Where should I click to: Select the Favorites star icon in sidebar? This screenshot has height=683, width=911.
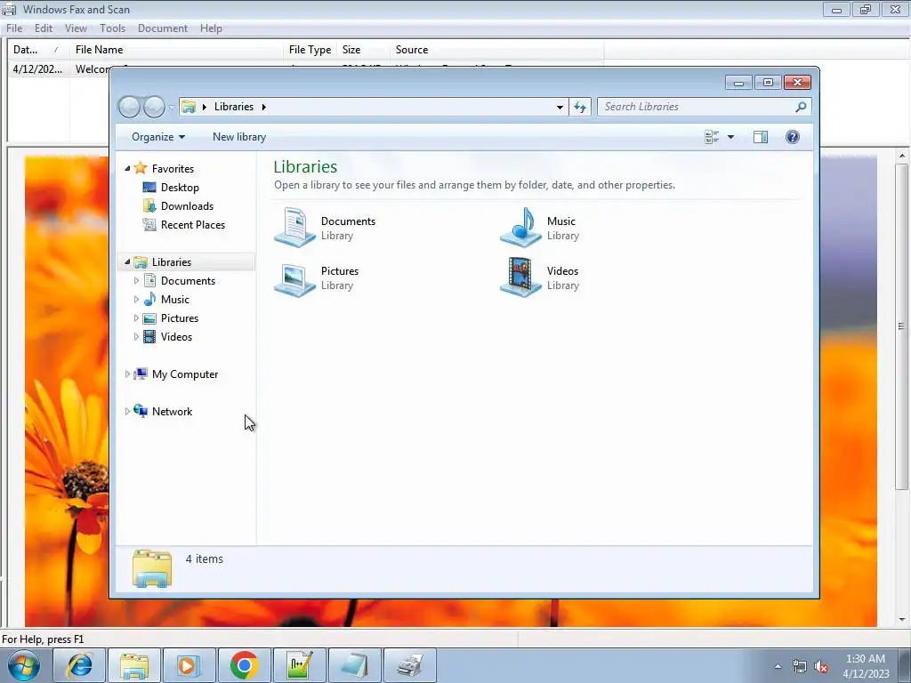point(140,168)
